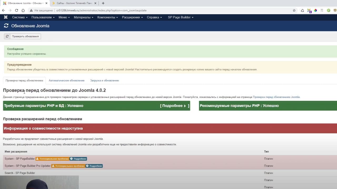This screenshot has height=189, width=337.
Task: Expand the 'Справка' dropdown menu
Action: tap(154, 17)
